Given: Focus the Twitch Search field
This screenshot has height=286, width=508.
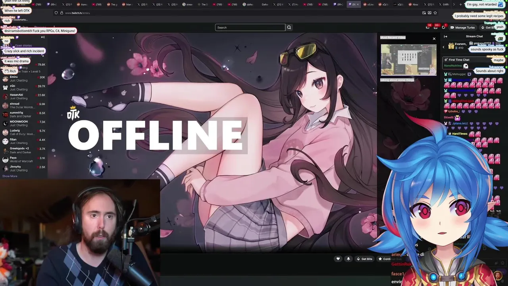Looking at the screenshot, I should [x=250, y=27].
